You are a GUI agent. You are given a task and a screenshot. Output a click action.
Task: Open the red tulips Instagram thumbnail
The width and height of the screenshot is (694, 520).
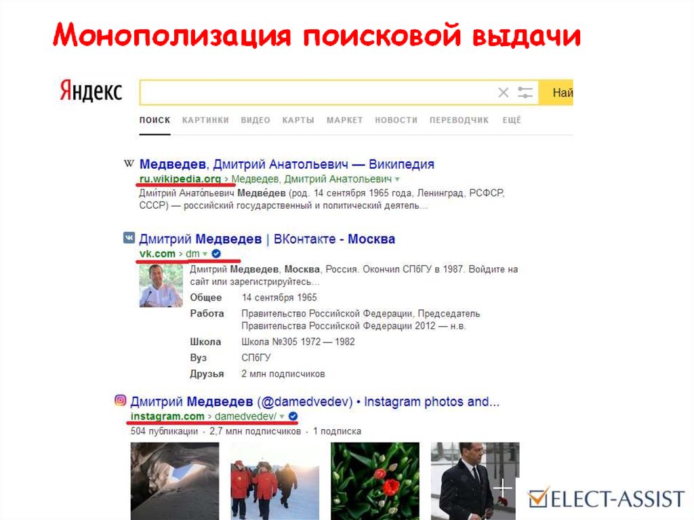point(375,481)
